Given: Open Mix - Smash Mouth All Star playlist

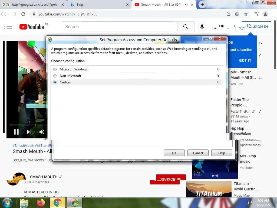Looking at the screenshot, I should pos(243,75).
